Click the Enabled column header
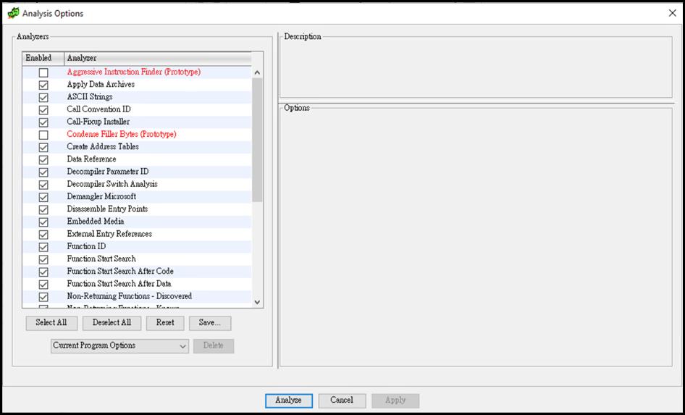Screen dimensions: 685x415 (x=43, y=58)
